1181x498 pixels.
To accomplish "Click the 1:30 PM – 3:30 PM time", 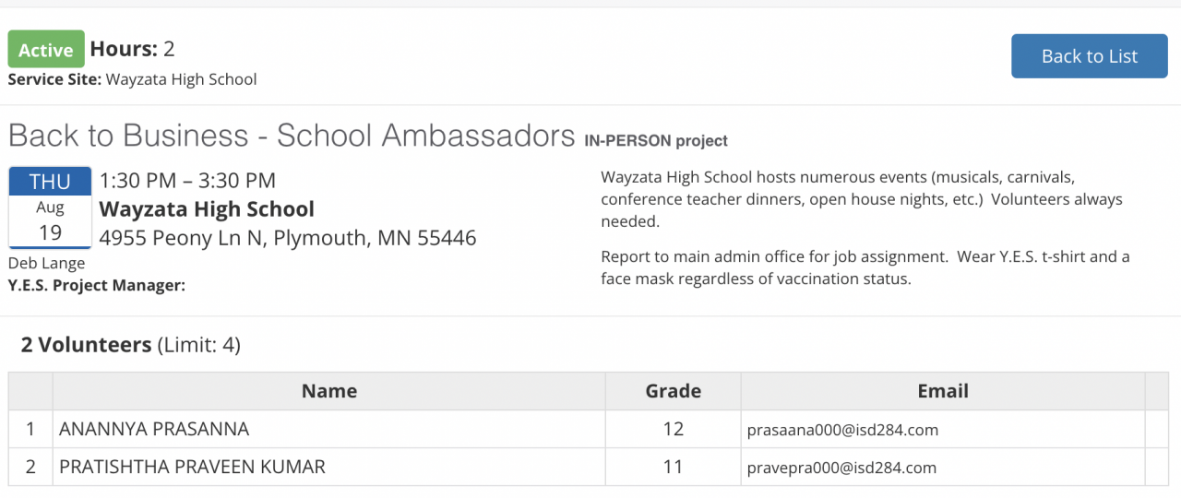I will 187,181.
